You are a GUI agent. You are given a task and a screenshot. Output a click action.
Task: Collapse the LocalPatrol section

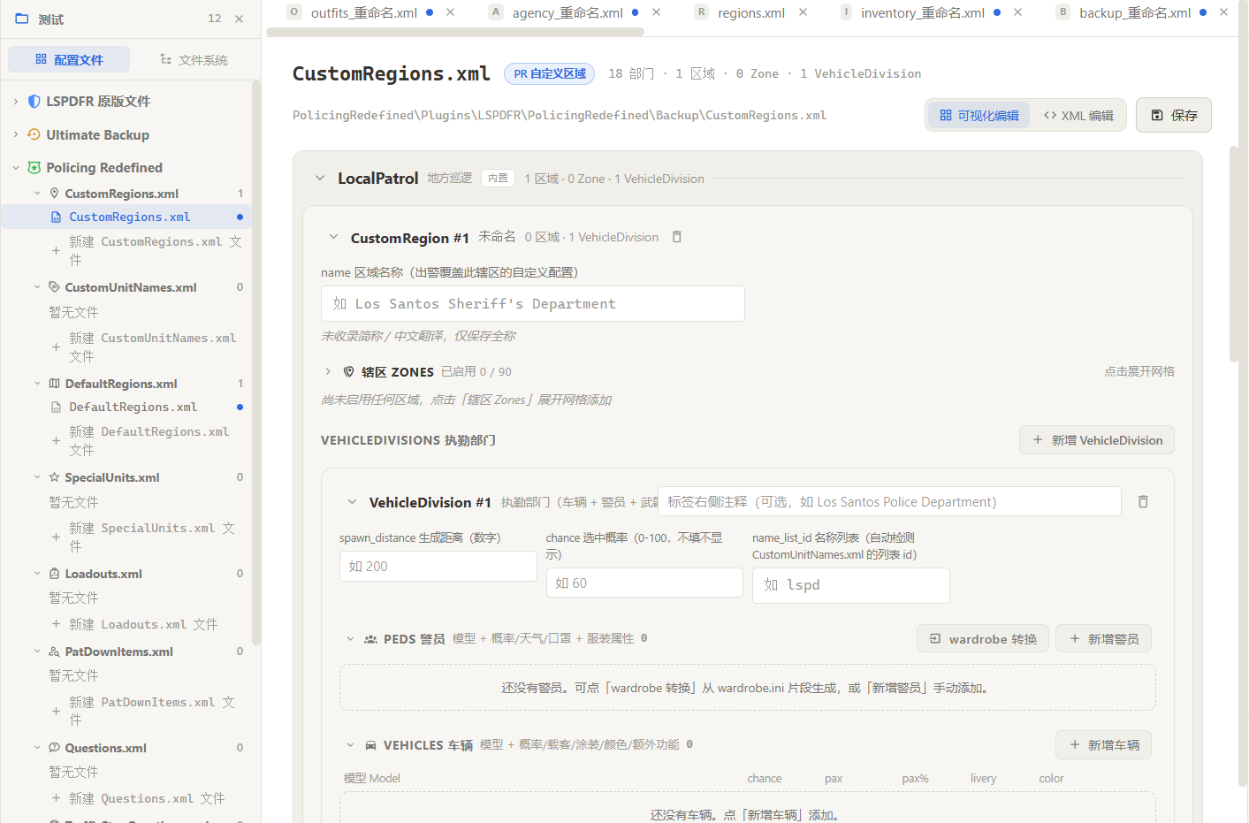319,179
